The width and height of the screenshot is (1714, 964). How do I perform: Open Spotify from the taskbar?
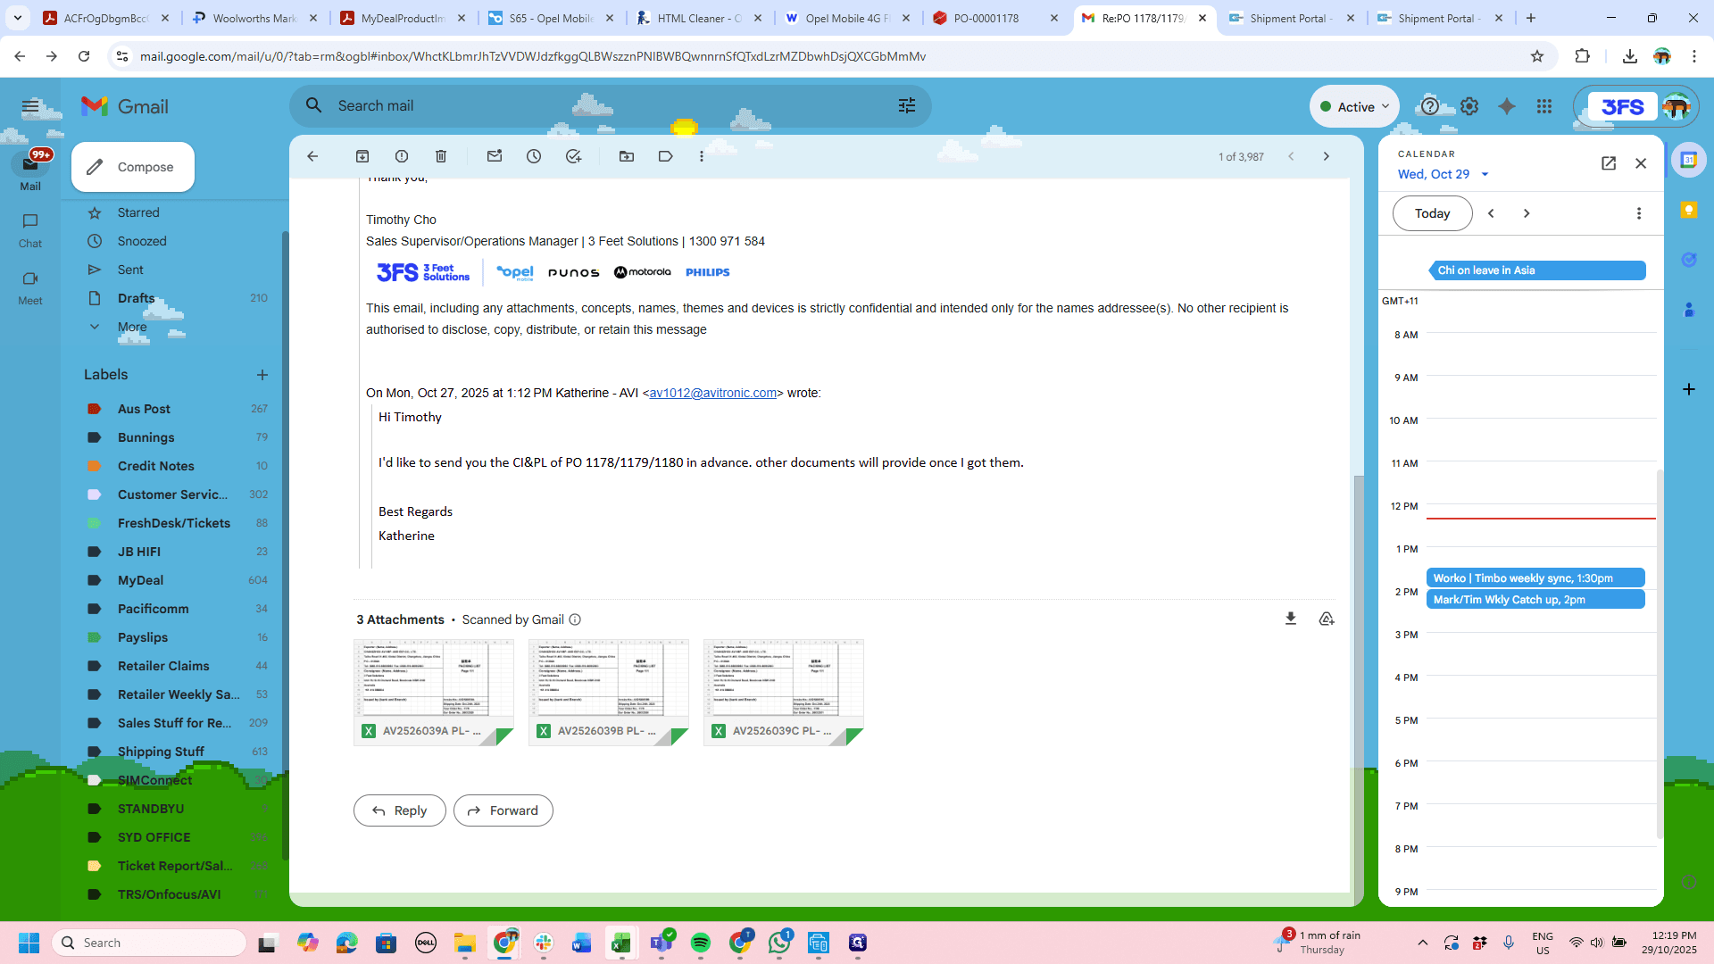(701, 943)
